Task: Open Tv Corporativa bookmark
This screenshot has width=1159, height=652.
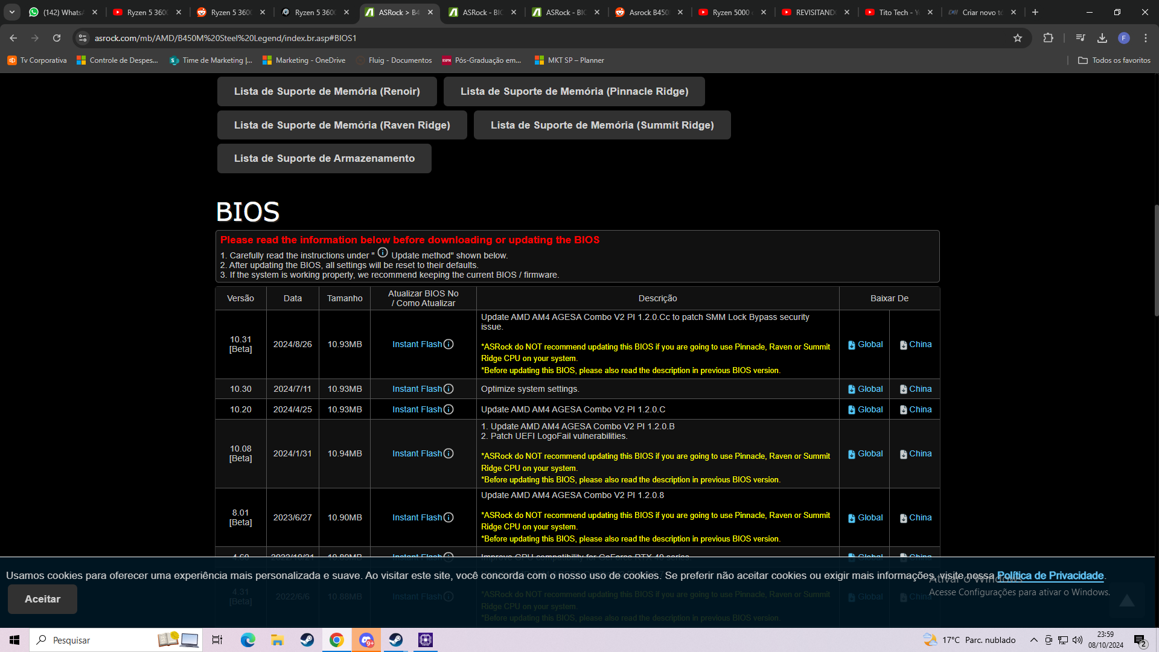Action: [37, 60]
